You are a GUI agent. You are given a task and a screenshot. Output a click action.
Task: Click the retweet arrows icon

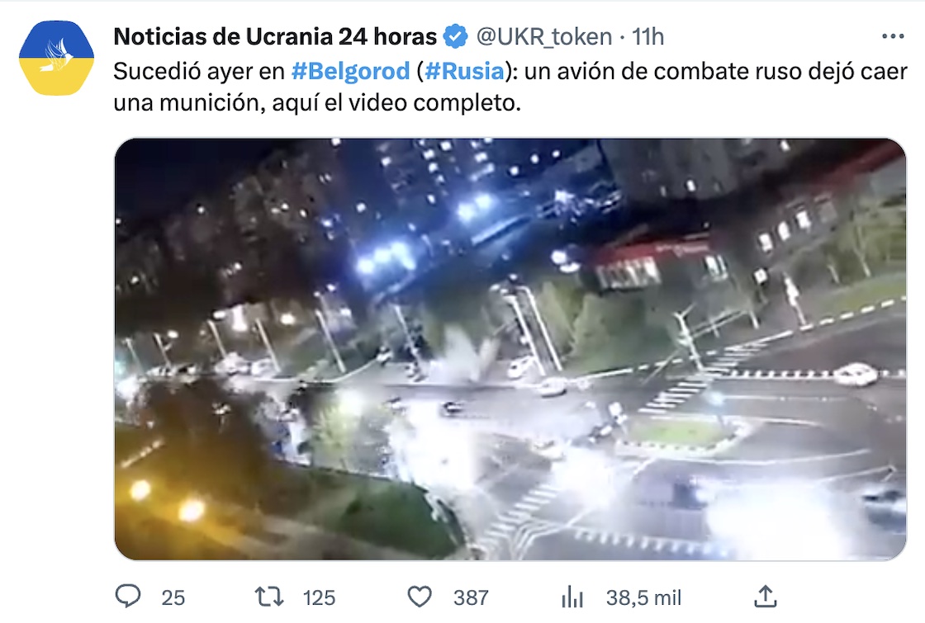click(269, 597)
